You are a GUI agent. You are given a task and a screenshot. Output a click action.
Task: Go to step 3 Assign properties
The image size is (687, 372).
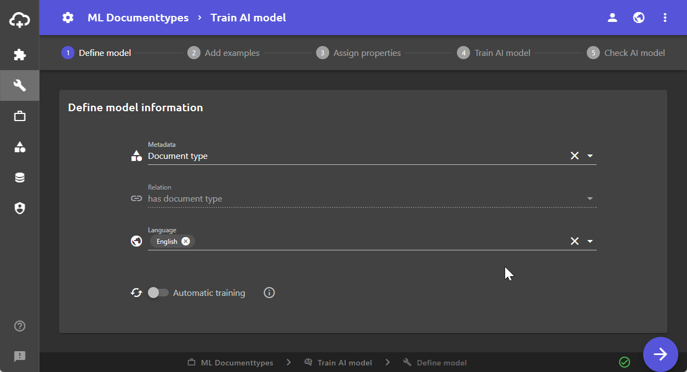359,53
